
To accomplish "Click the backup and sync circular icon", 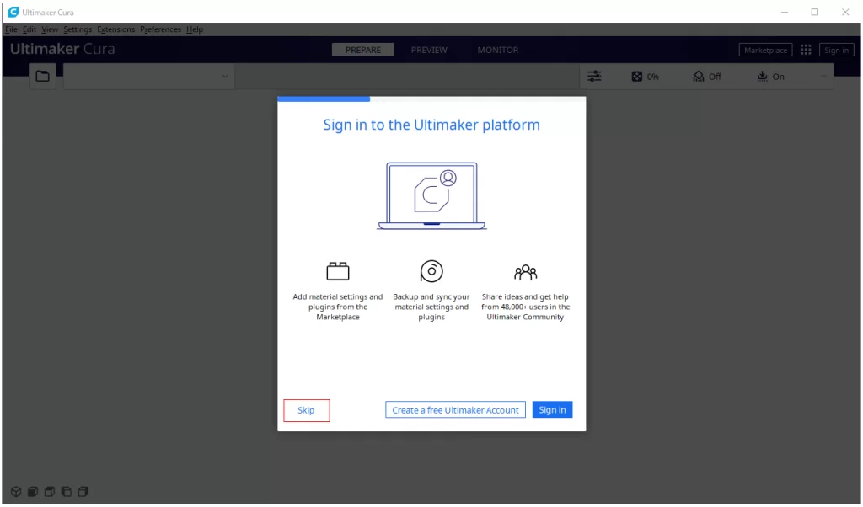I will 431,271.
